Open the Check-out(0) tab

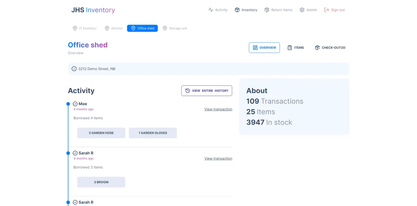pyautogui.click(x=330, y=48)
